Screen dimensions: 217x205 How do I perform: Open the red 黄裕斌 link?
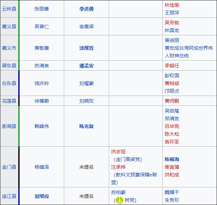coord(172,83)
